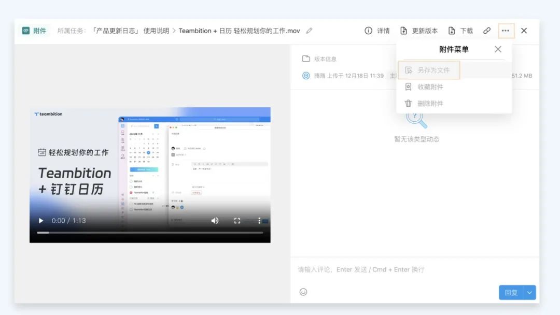This screenshot has height=315, width=560.
Task: Click the video fullscreen icon
Action: pos(237,221)
